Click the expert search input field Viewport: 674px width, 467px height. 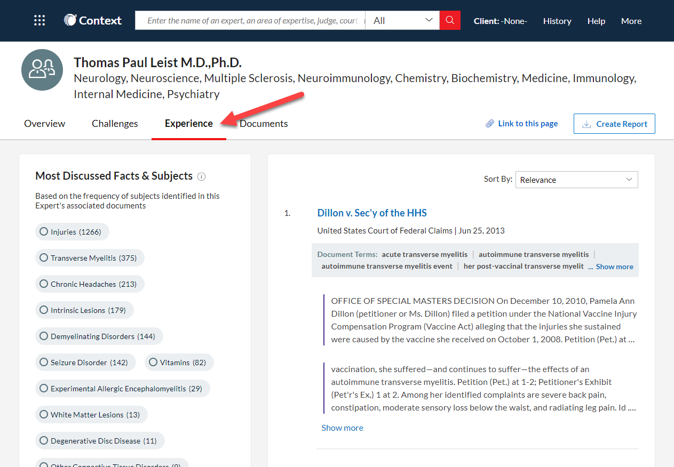tap(250, 20)
